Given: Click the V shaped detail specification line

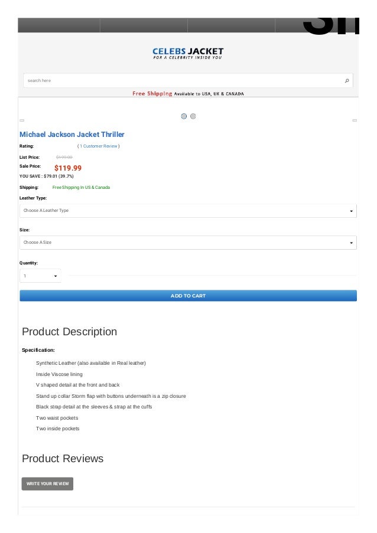Looking at the screenshot, I should point(78,385).
